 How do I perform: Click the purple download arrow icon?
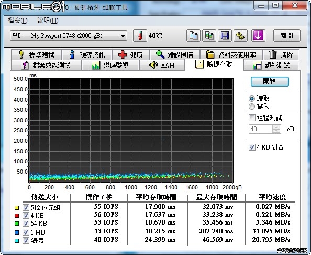(x=258, y=36)
